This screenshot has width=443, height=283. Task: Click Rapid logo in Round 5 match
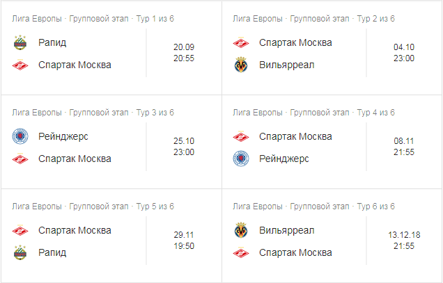click(20, 252)
